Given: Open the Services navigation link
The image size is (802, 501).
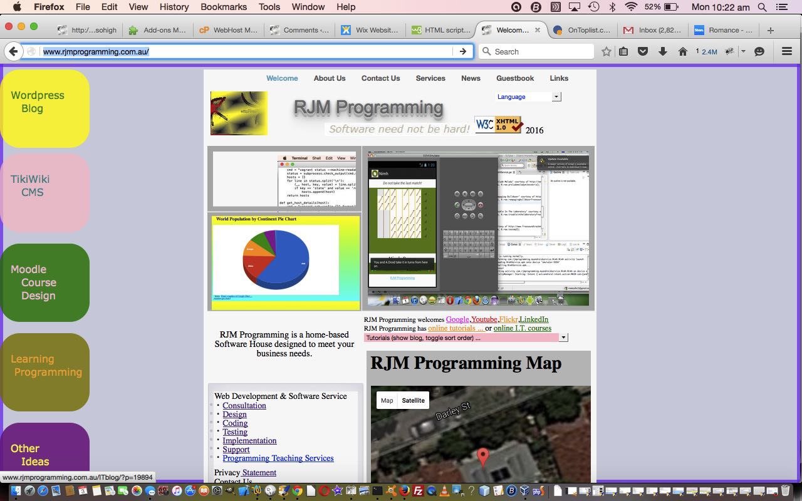Looking at the screenshot, I should [x=430, y=78].
